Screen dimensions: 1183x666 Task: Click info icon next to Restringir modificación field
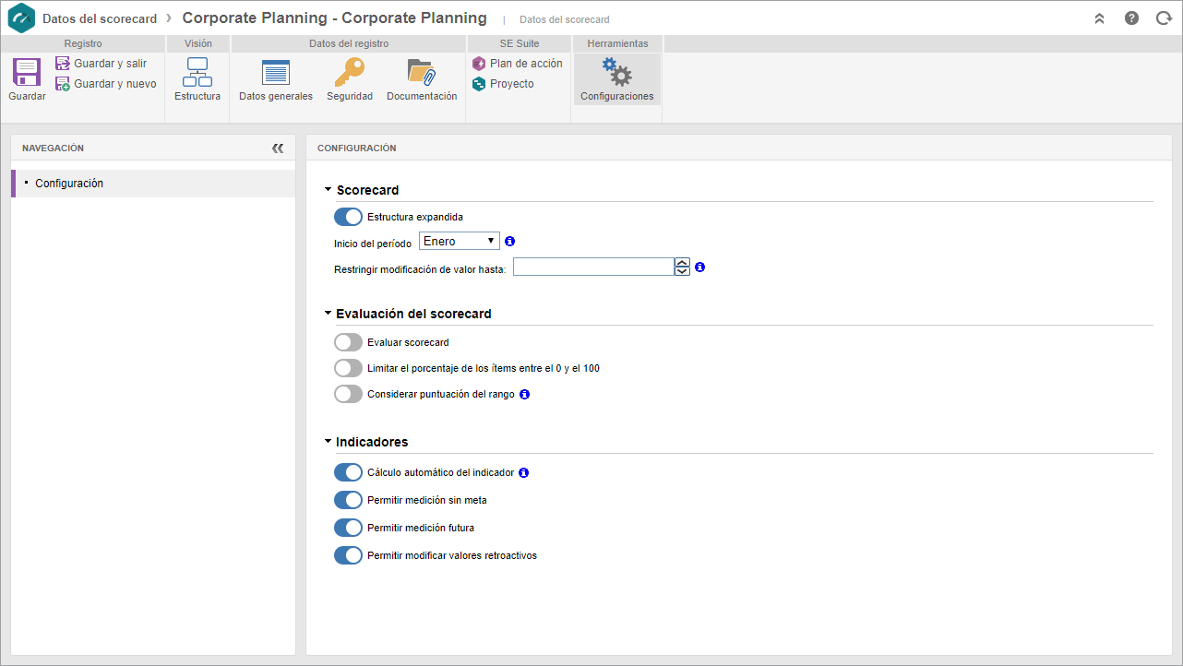pos(699,267)
